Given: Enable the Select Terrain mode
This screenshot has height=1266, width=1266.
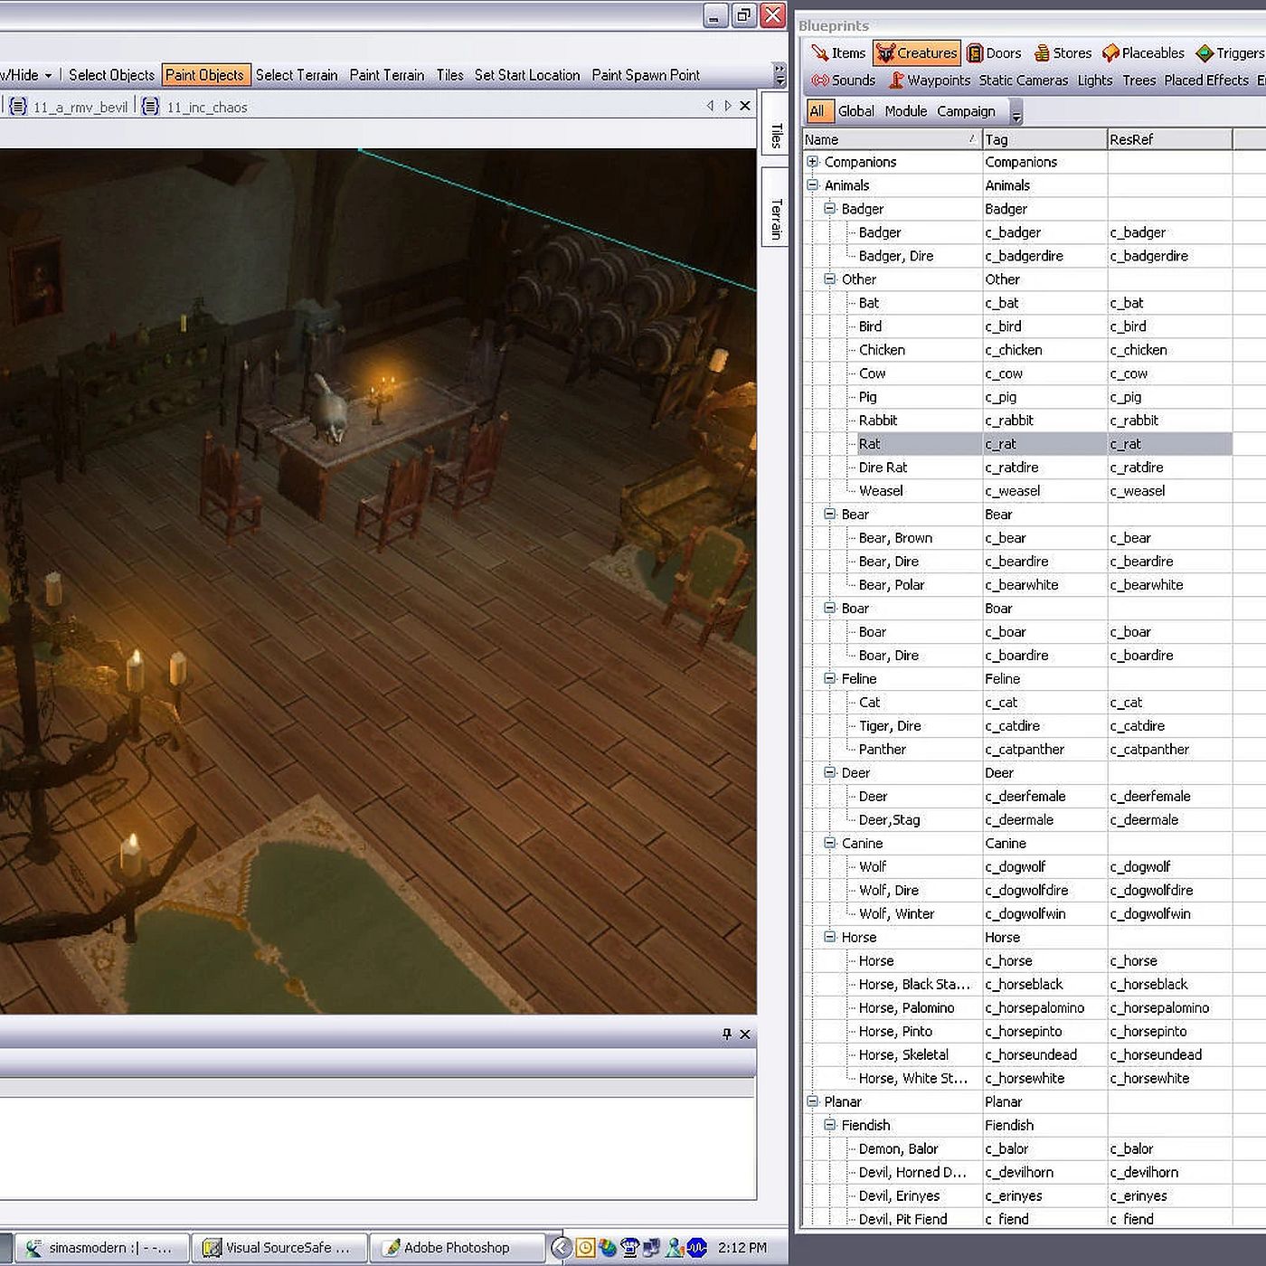Looking at the screenshot, I should 297,75.
